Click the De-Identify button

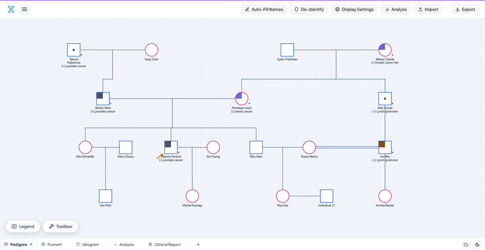[x=309, y=9]
